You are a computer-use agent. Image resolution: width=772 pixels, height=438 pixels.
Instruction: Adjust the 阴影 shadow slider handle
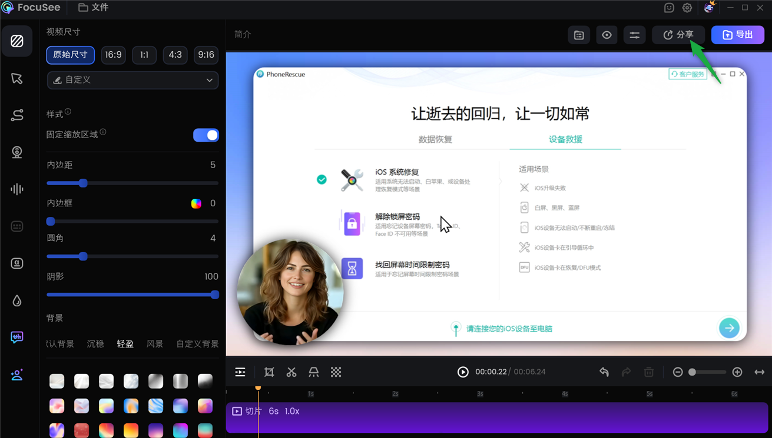point(215,295)
